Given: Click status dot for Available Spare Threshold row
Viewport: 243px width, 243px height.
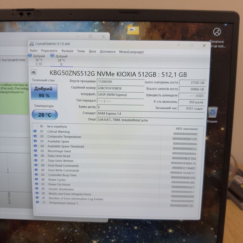Looking at the screenshot, I should [x=35, y=146].
